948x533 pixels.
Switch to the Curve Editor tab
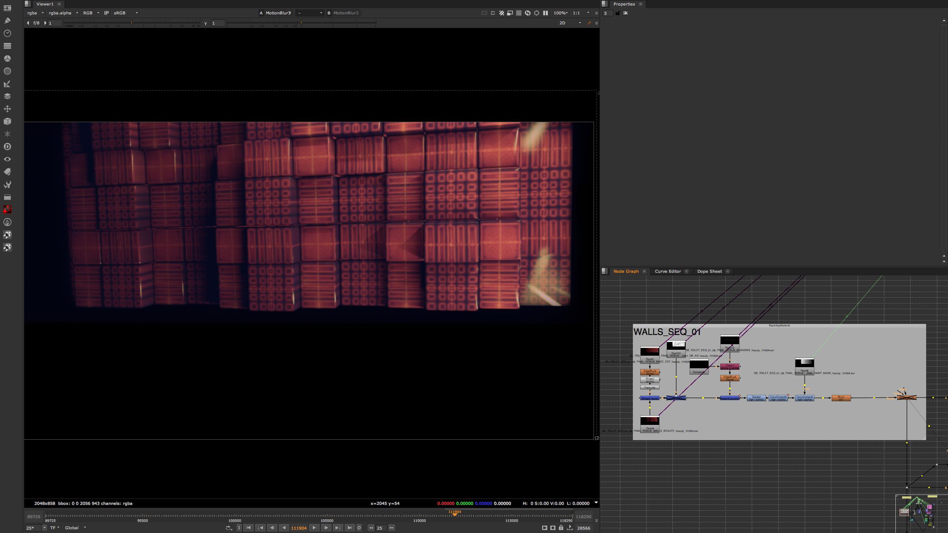tap(668, 271)
